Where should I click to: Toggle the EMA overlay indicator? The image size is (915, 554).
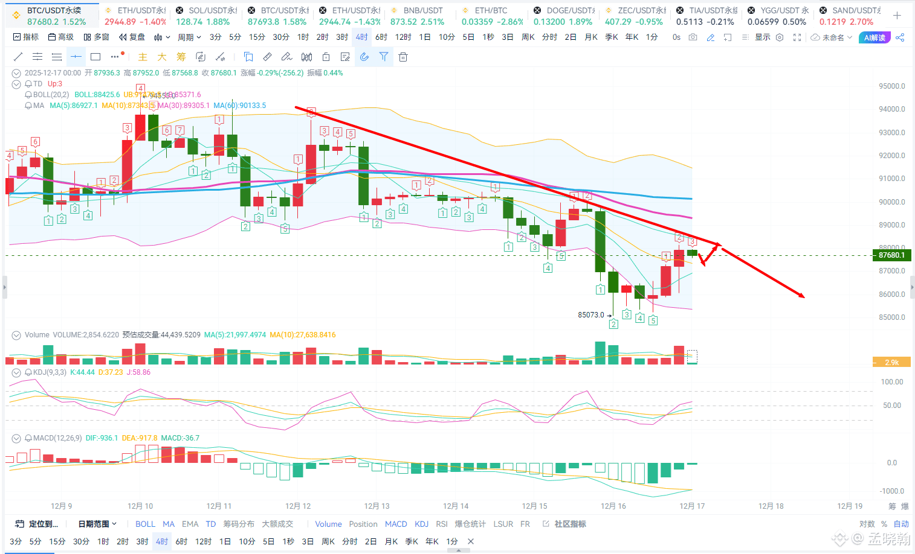click(x=190, y=524)
